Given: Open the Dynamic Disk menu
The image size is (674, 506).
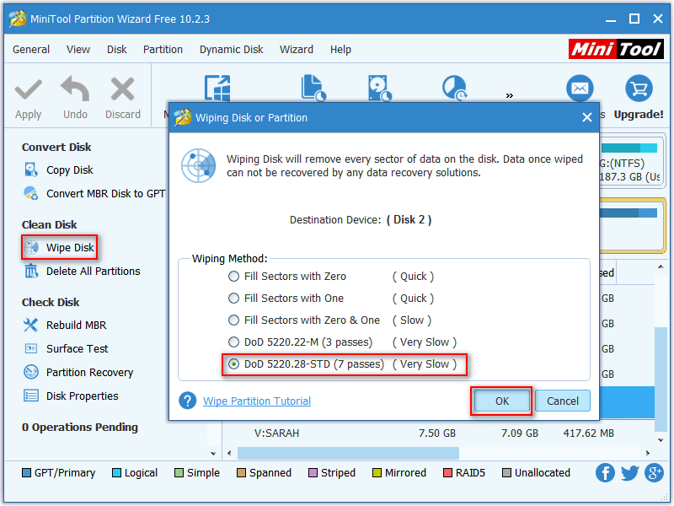Looking at the screenshot, I should coord(231,49).
